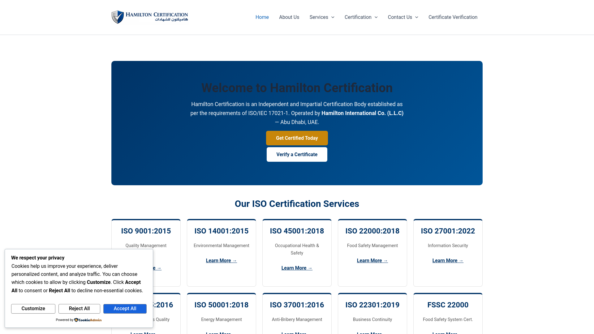Viewport: 594px width, 334px height.
Task: Open the About Us page
Action: point(289,17)
